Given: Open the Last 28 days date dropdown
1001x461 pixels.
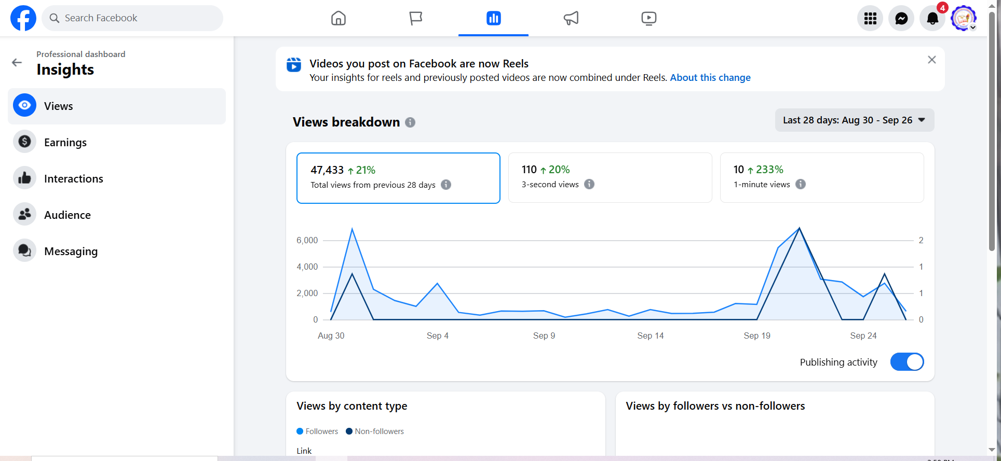Looking at the screenshot, I should click(x=854, y=120).
